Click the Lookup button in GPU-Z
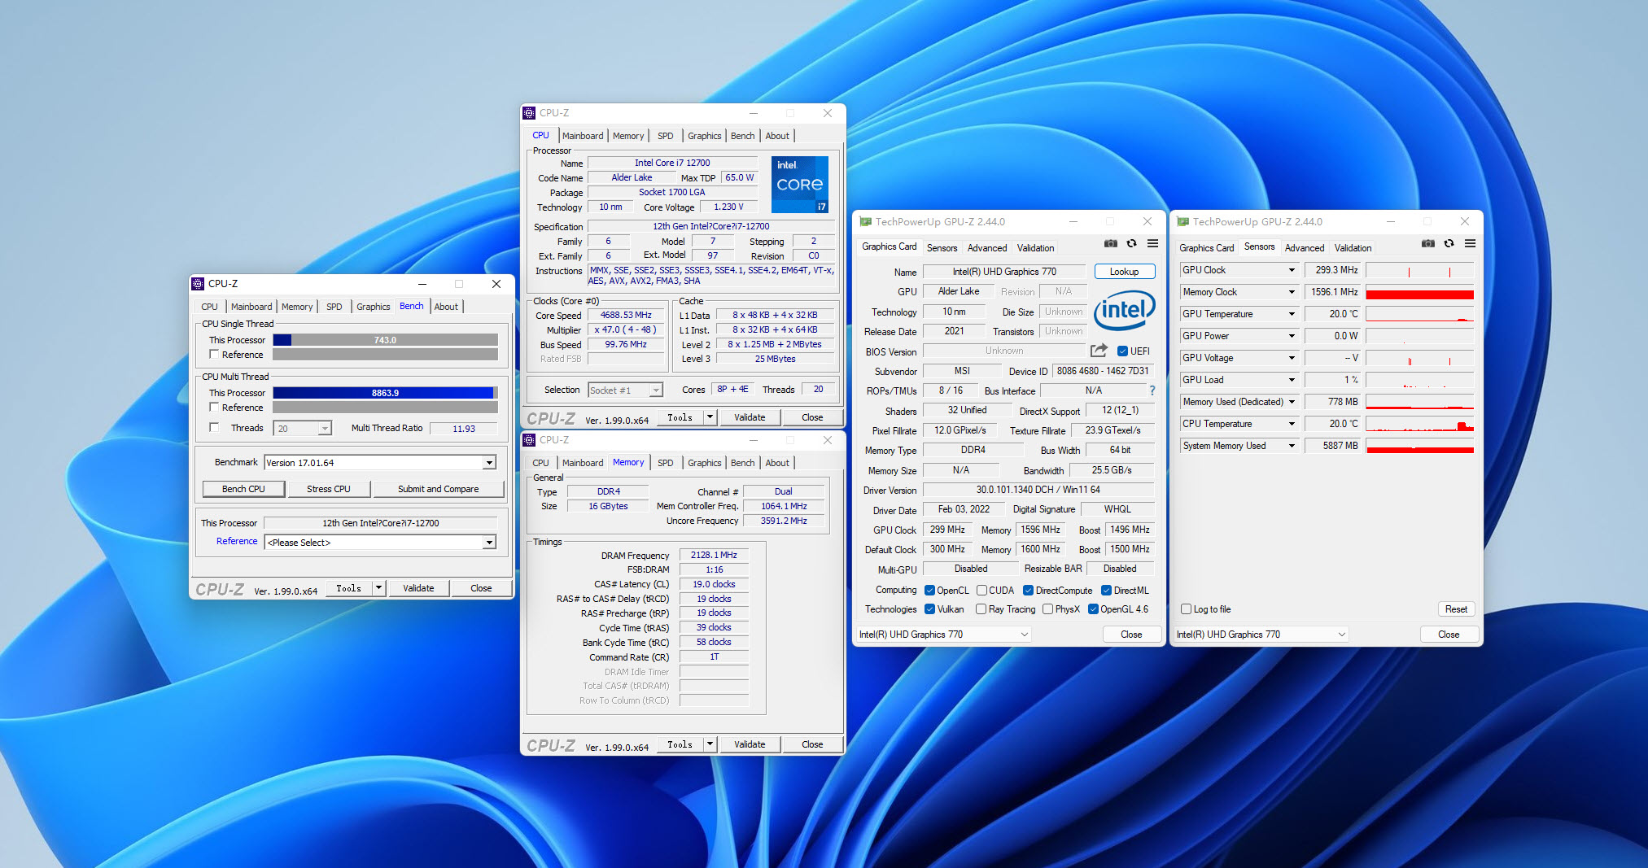The height and width of the screenshot is (868, 1648). (x=1124, y=272)
